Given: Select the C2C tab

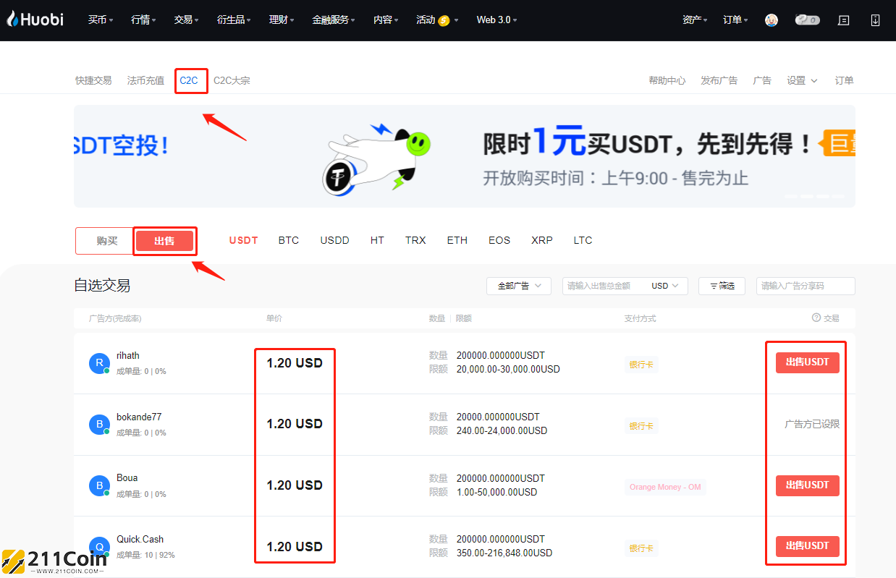Looking at the screenshot, I should point(189,80).
